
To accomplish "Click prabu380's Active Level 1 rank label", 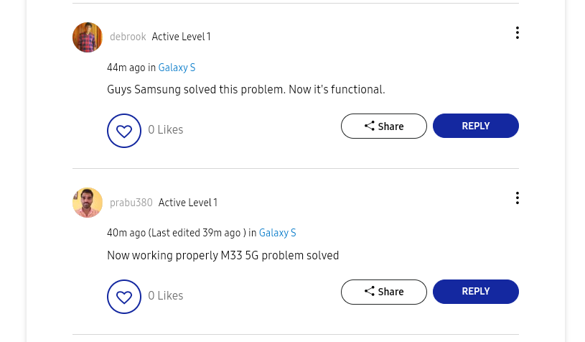I will pyautogui.click(x=188, y=203).
